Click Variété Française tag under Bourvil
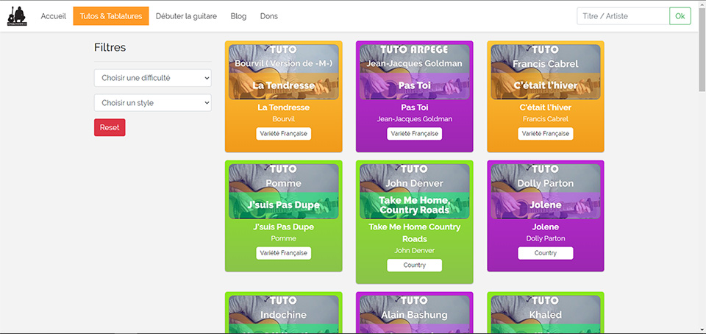This screenshot has height=334, width=706. tap(284, 134)
